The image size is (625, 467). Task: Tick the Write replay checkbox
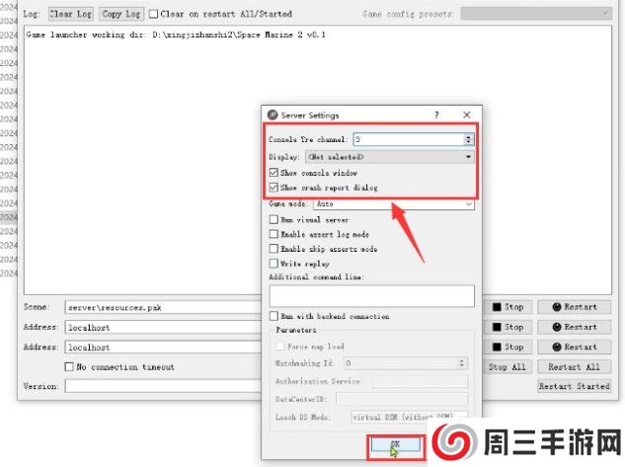coord(273,264)
